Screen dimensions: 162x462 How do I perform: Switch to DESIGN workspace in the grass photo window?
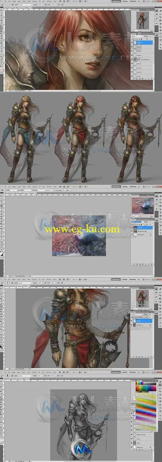pos(125,186)
